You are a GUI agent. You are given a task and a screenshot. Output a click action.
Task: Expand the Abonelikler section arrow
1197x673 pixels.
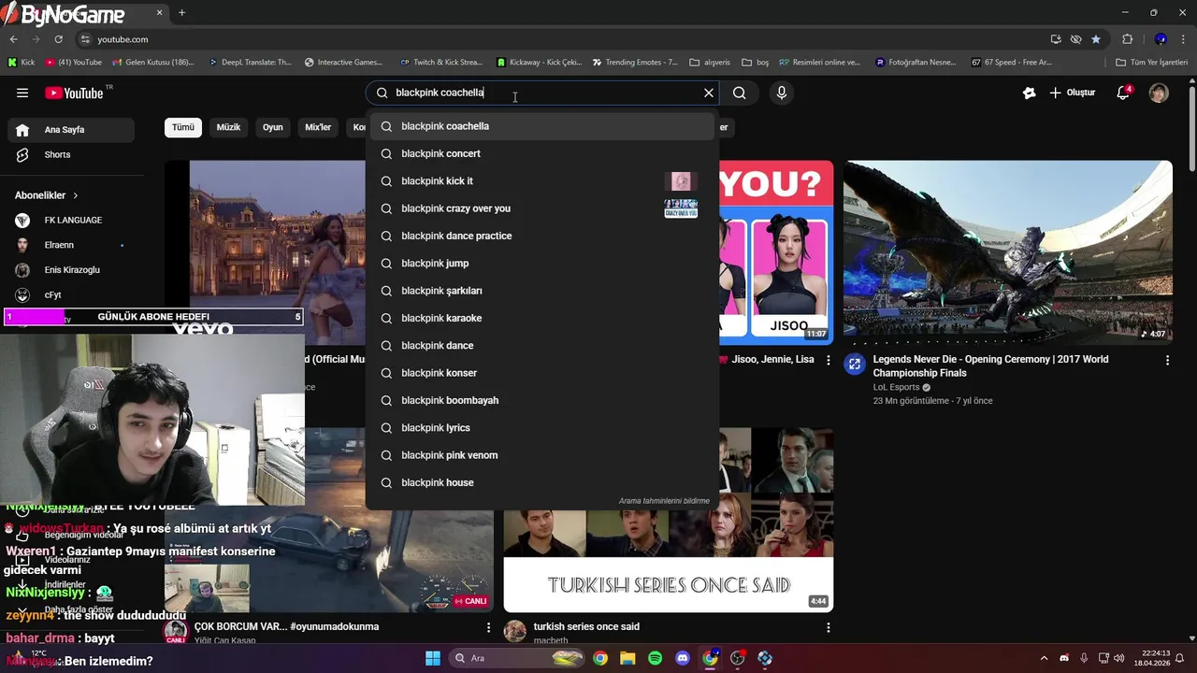[x=76, y=195]
